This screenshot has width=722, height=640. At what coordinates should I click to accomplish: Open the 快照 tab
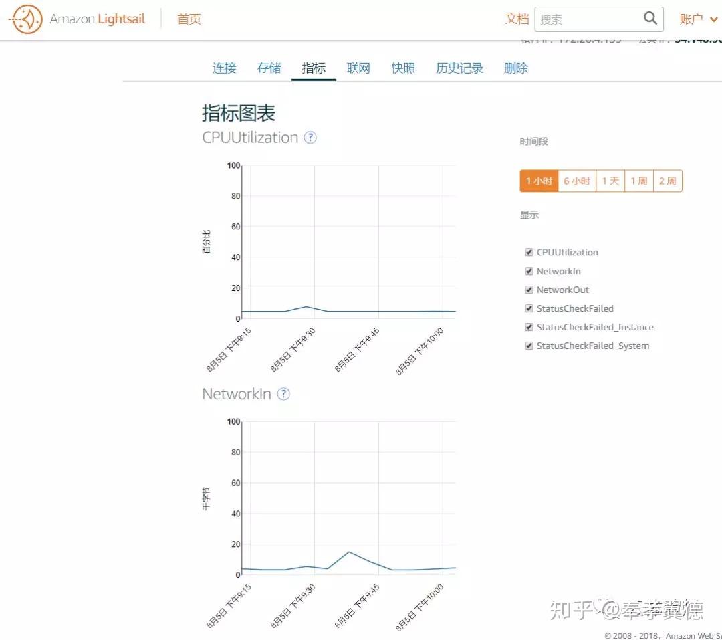tap(403, 68)
